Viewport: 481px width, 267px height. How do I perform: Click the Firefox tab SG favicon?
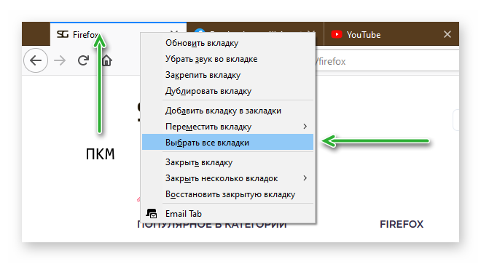click(63, 34)
